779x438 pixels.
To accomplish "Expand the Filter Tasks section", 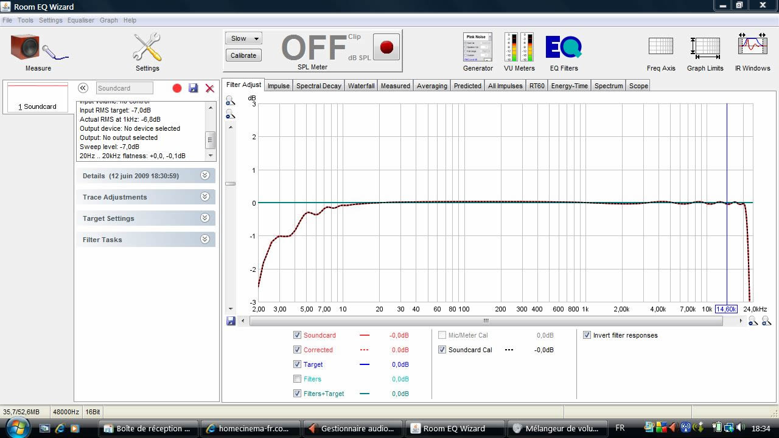I will tap(145, 240).
